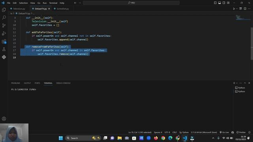This screenshot has height=142, width=253.
Task: Start Go Live server
Action: click(x=224, y=133)
